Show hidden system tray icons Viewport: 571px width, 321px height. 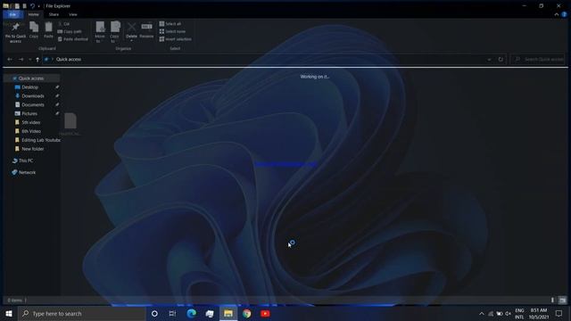[482, 314]
